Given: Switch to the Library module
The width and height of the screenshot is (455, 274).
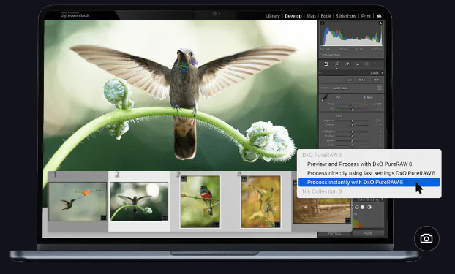Looking at the screenshot, I should click(x=272, y=16).
